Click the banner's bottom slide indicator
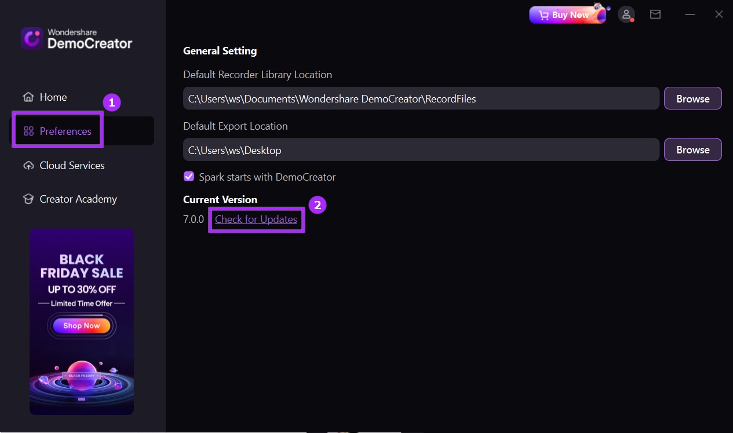The height and width of the screenshot is (433, 733). 82,399
